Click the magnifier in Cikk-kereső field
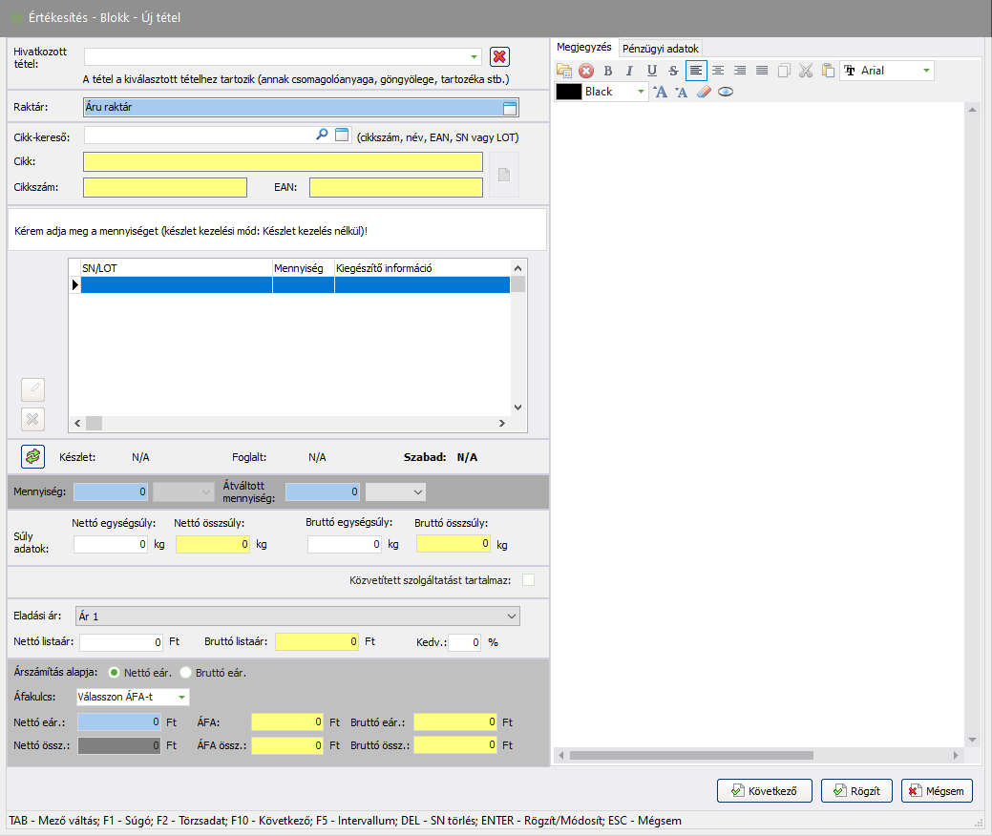 (x=322, y=136)
